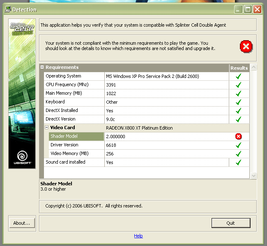Click the green checkmark for DirectX Installed
Image resolution: width=267 pixels, height=246 pixels.
238,111
